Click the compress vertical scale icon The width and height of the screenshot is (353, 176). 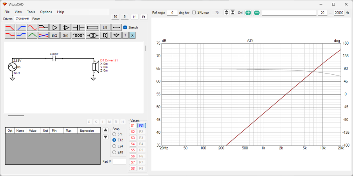pos(233,13)
